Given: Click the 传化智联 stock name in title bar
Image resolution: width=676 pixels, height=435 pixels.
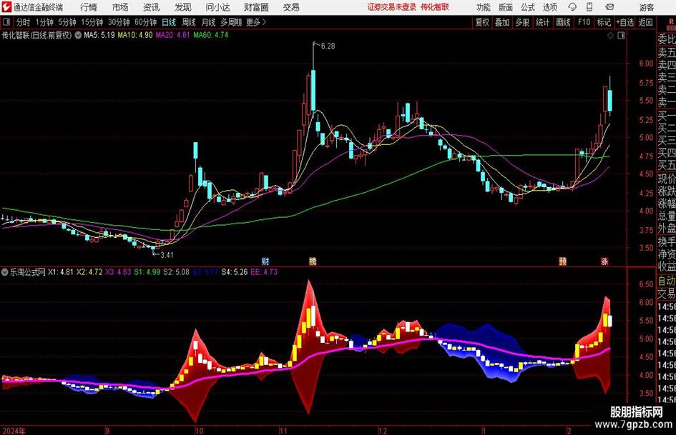Looking at the screenshot, I should click(x=435, y=7).
